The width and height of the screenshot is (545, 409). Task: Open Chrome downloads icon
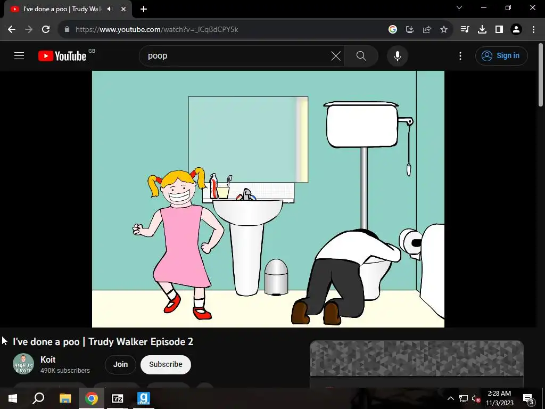point(482,30)
